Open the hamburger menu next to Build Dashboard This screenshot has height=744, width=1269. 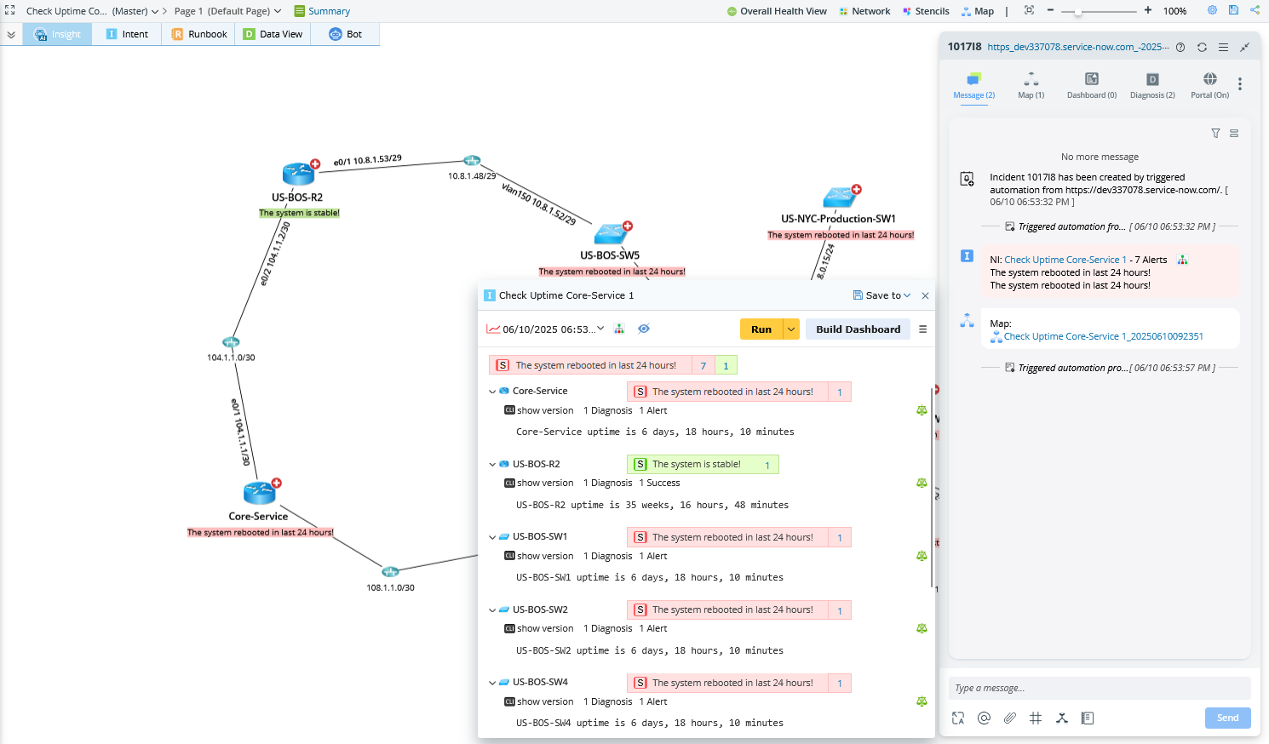point(922,329)
